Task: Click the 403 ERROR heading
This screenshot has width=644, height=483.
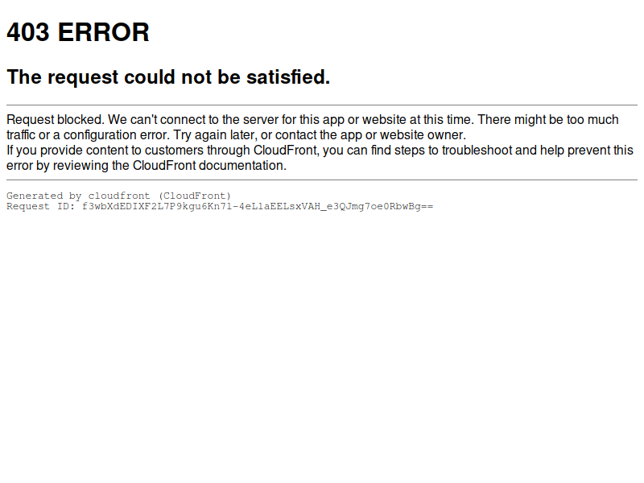Action: pos(78,32)
